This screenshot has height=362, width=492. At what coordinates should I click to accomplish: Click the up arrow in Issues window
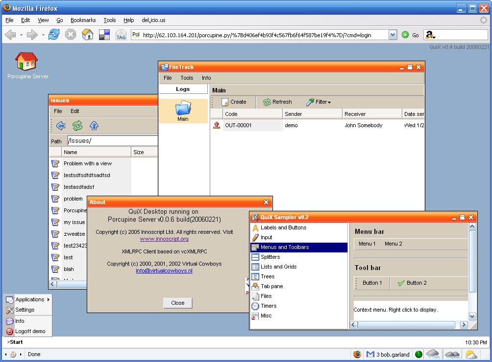pyautogui.click(x=94, y=126)
